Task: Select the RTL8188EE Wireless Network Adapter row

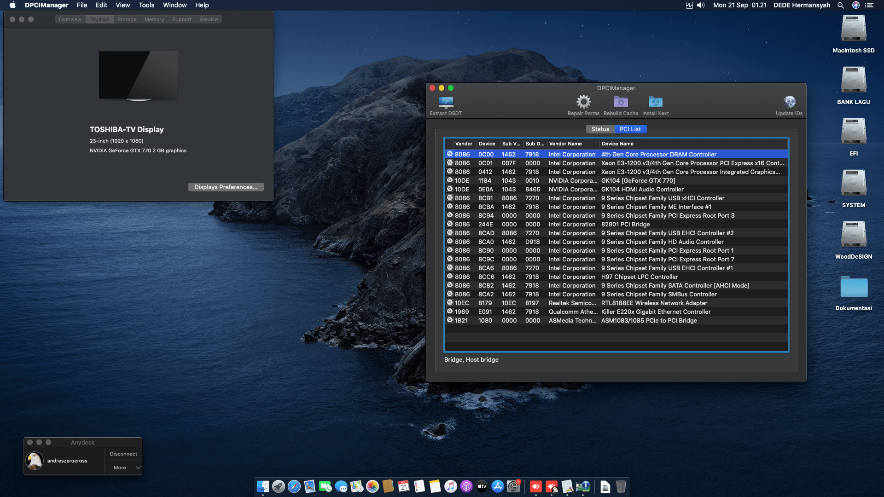Action: coord(654,303)
